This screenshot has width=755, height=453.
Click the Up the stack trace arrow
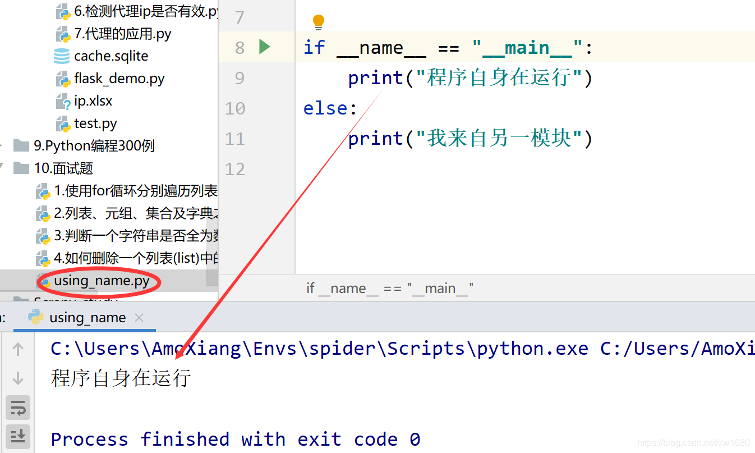pyautogui.click(x=18, y=349)
